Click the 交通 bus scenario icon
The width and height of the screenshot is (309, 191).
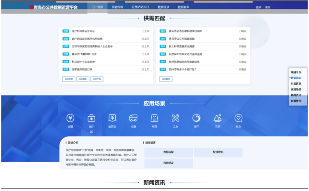point(133,118)
